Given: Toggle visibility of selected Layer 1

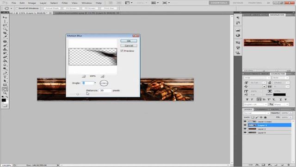Looking at the screenshot, I should 245,125.
